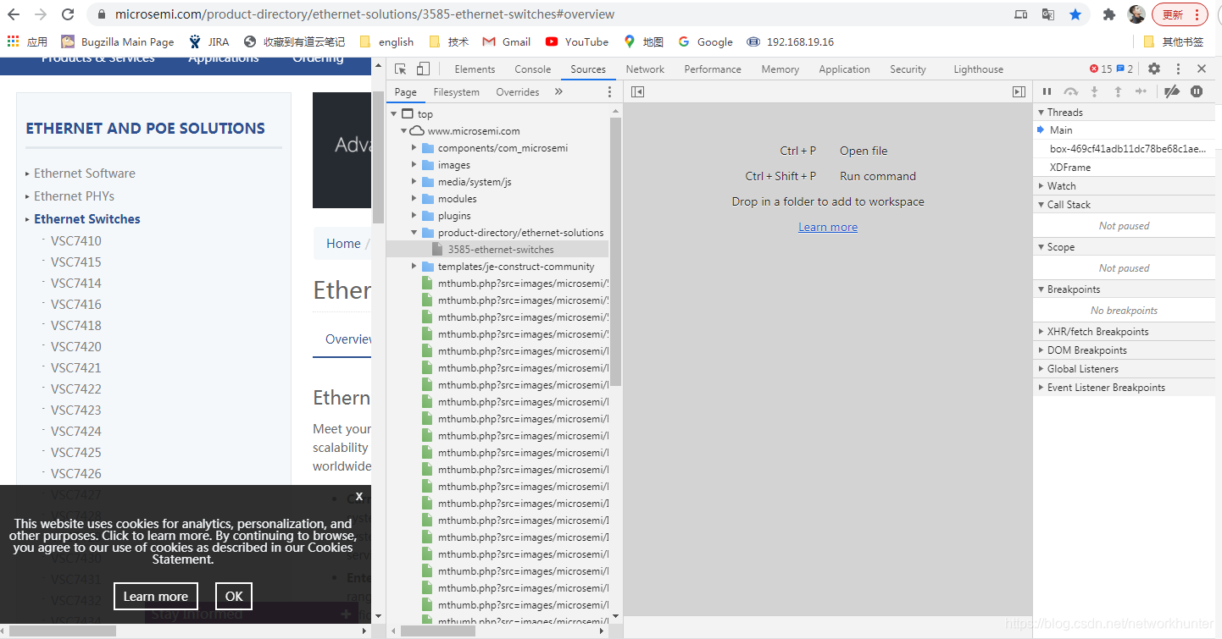Click the step over icon

(x=1071, y=91)
